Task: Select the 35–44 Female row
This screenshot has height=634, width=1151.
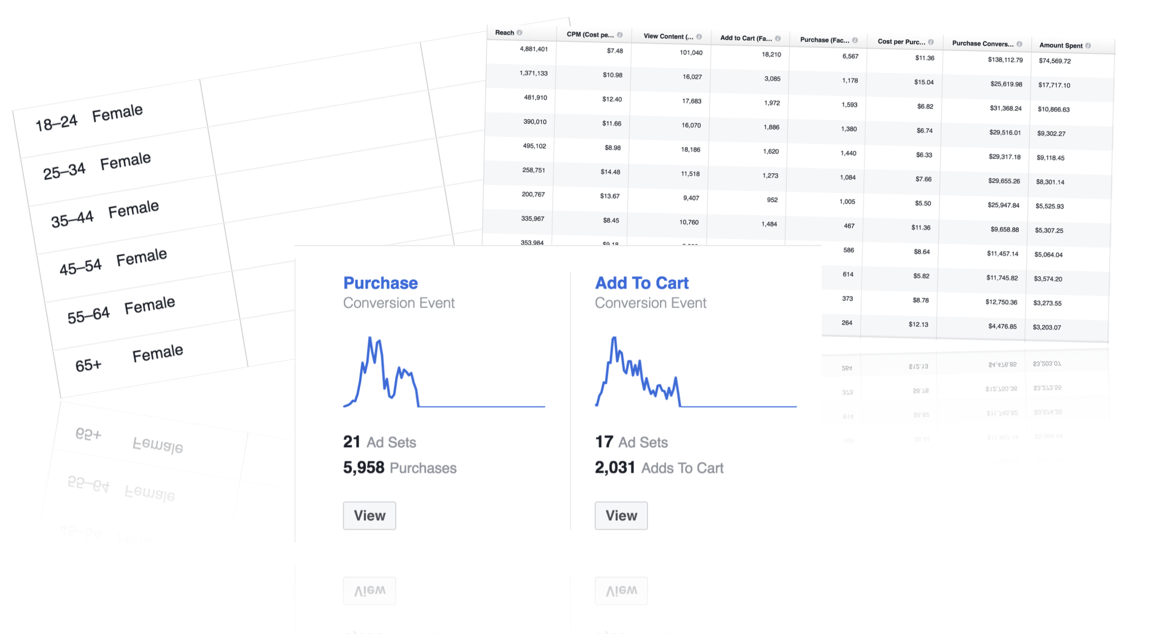Action: [105, 214]
